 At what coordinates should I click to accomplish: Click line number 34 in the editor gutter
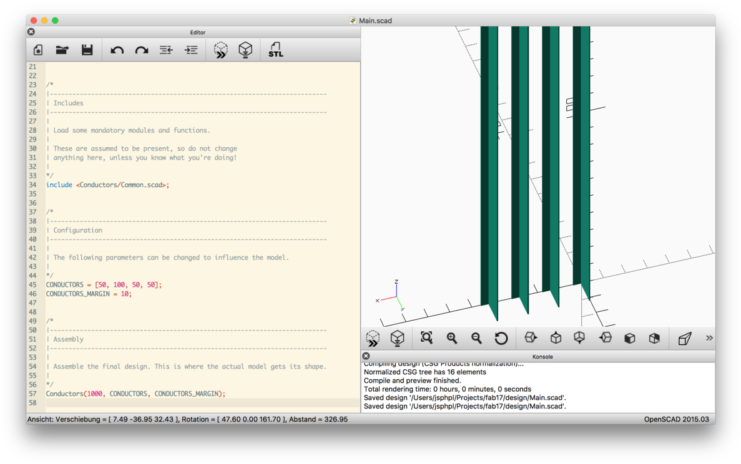point(32,185)
